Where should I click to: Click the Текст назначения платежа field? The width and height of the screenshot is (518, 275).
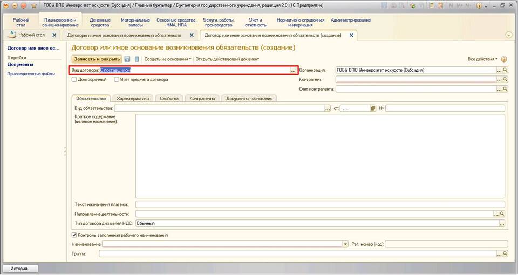point(320,204)
